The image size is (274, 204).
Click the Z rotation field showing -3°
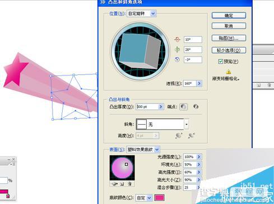193,60
